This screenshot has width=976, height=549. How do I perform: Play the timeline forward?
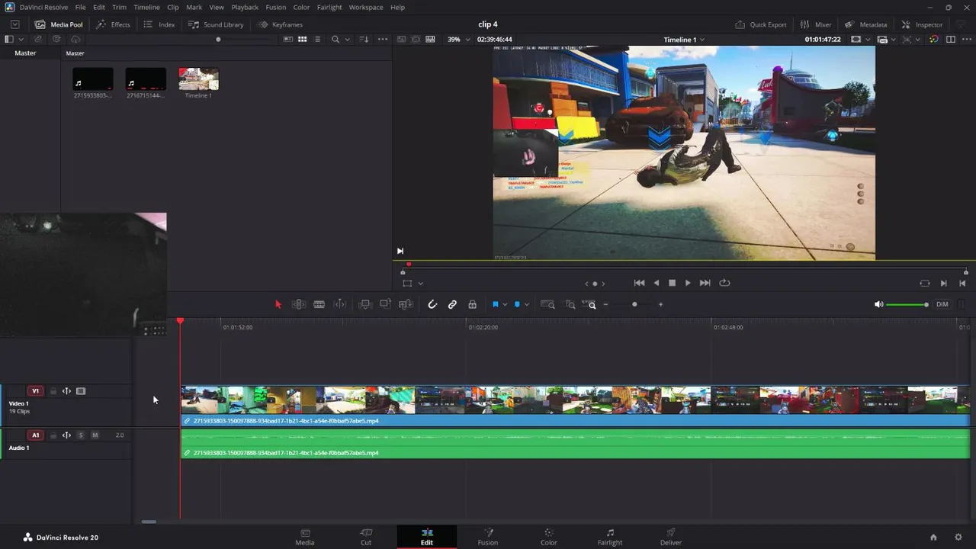click(x=688, y=283)
